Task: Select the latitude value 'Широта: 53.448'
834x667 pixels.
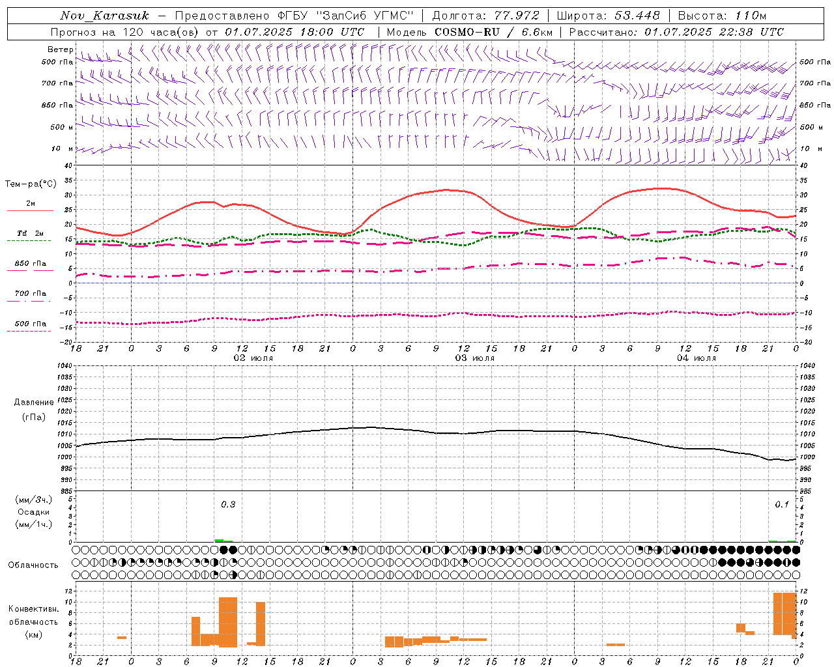Action: (x=609, y=16)
